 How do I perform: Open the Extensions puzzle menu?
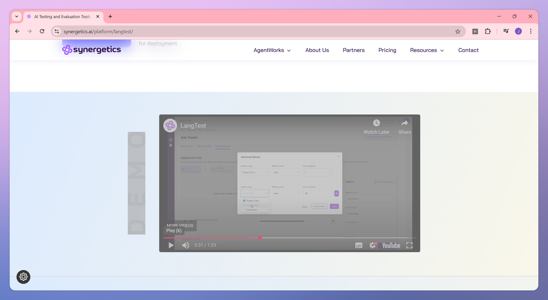coord(488,32)
